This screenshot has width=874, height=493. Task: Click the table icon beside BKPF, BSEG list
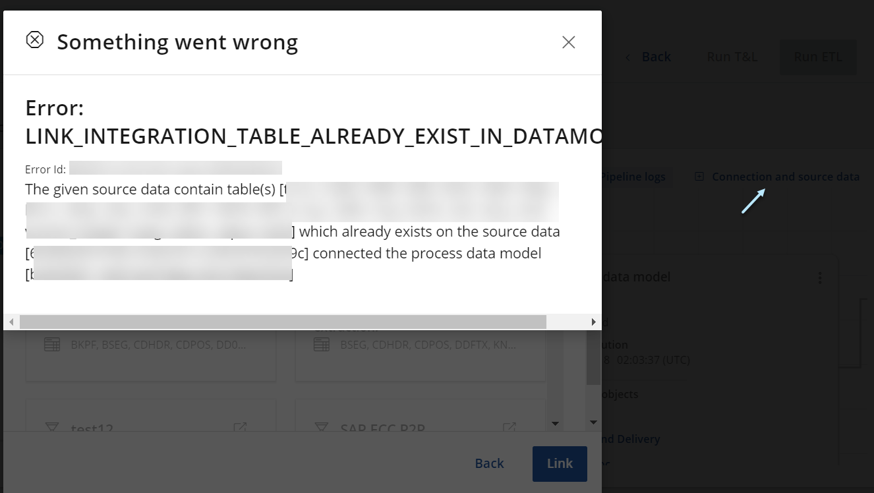(52, 345)
